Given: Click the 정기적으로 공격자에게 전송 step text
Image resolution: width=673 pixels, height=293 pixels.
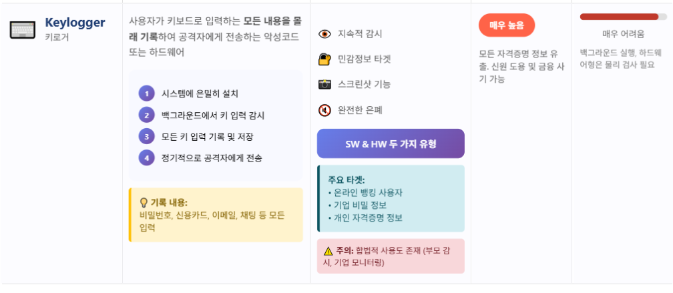Looking at the screenshot, I should coord(212,158).
